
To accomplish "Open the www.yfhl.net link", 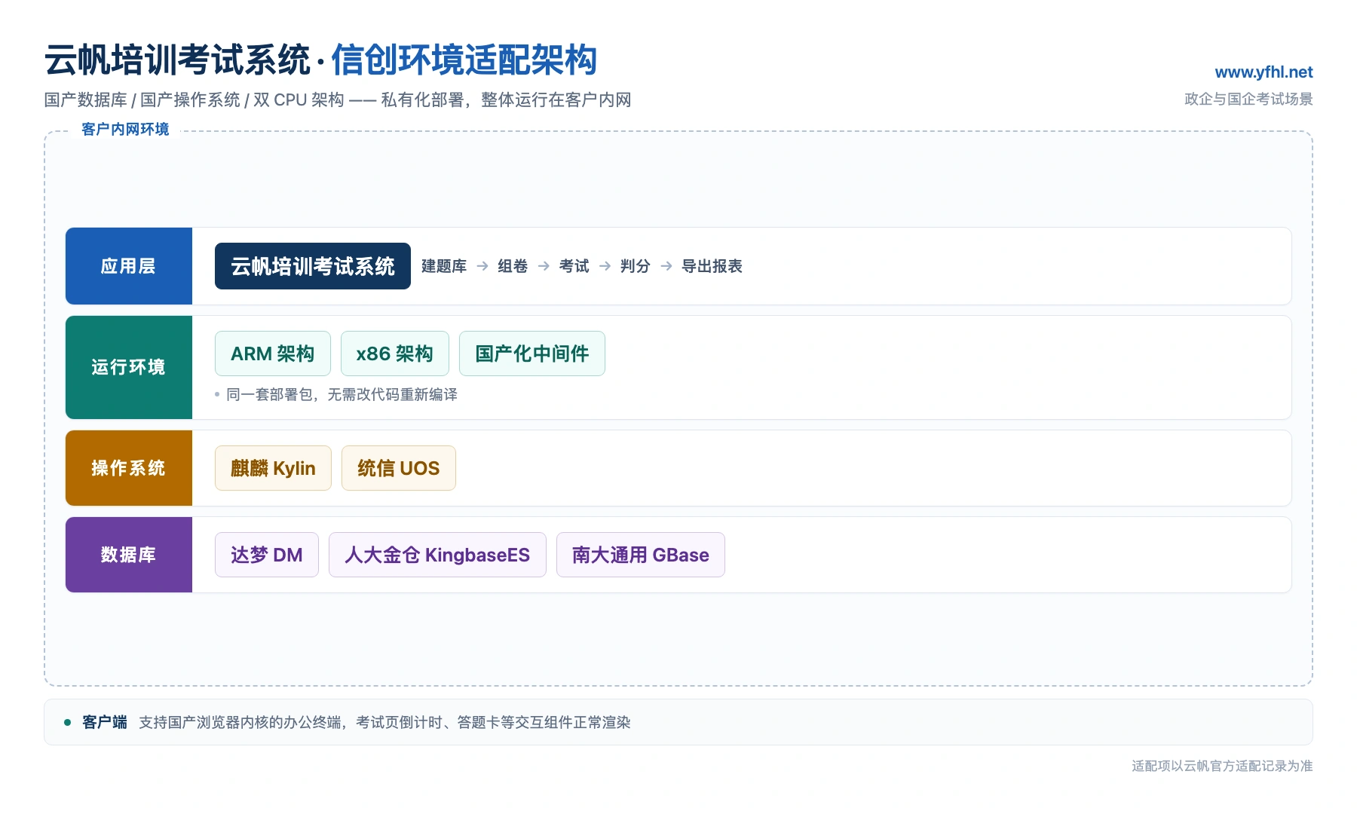I will (1264, 72).
